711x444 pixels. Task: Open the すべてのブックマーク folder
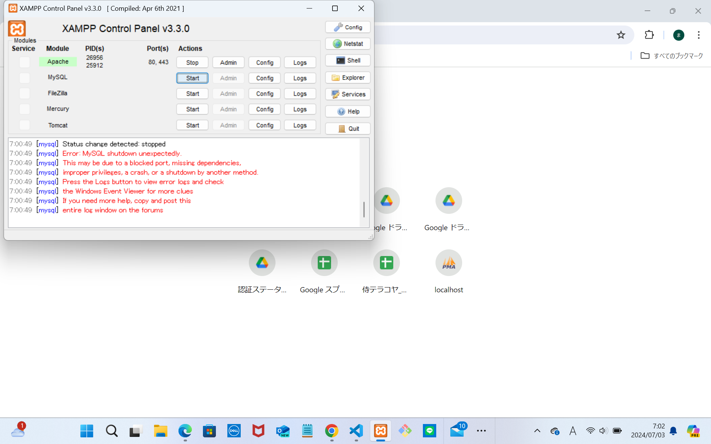tap(672, 56)
